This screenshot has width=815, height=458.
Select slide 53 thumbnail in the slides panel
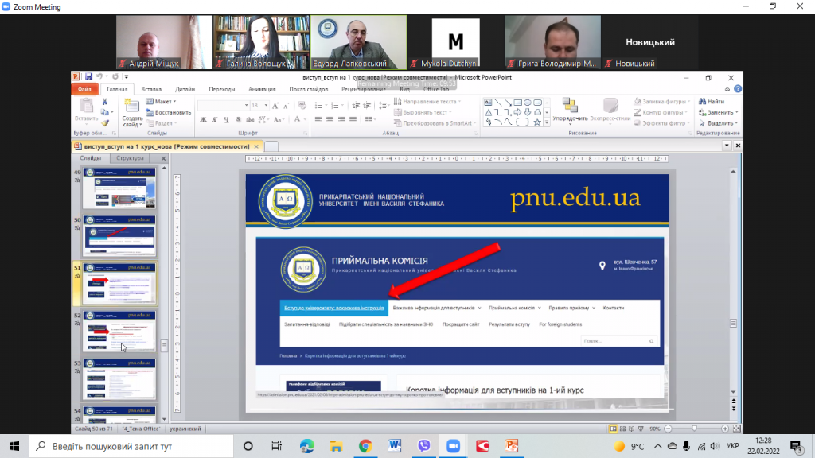coord(121,378)
